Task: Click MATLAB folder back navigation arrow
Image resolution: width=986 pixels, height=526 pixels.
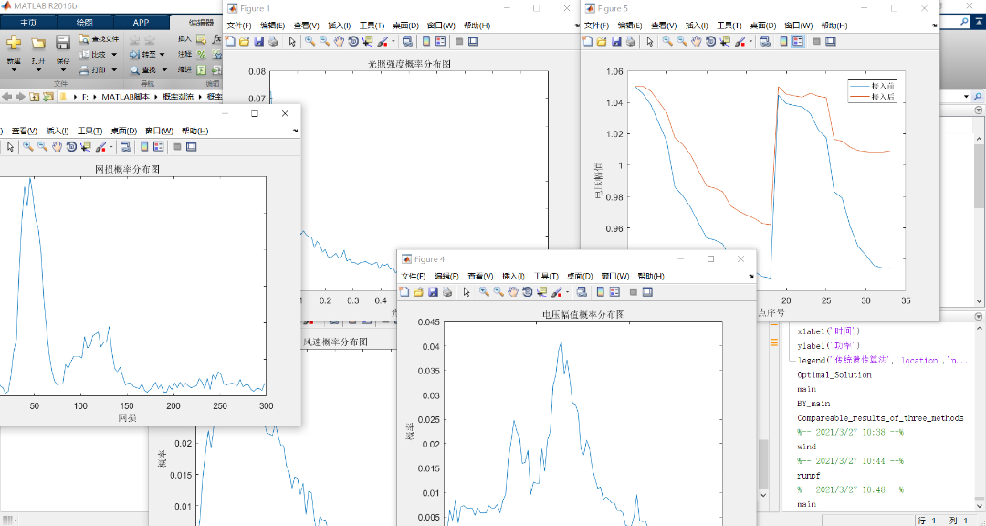Action: point(6,97)
